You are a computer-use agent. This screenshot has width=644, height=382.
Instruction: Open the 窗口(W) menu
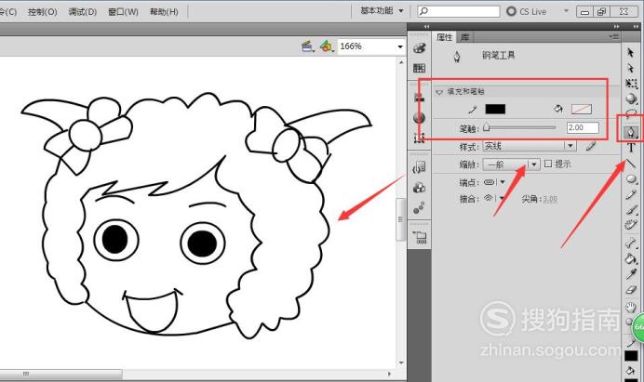coord(123,12)
